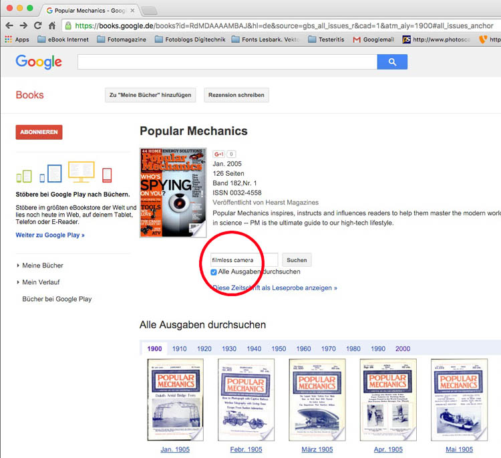Click the Google search input field

228,62
